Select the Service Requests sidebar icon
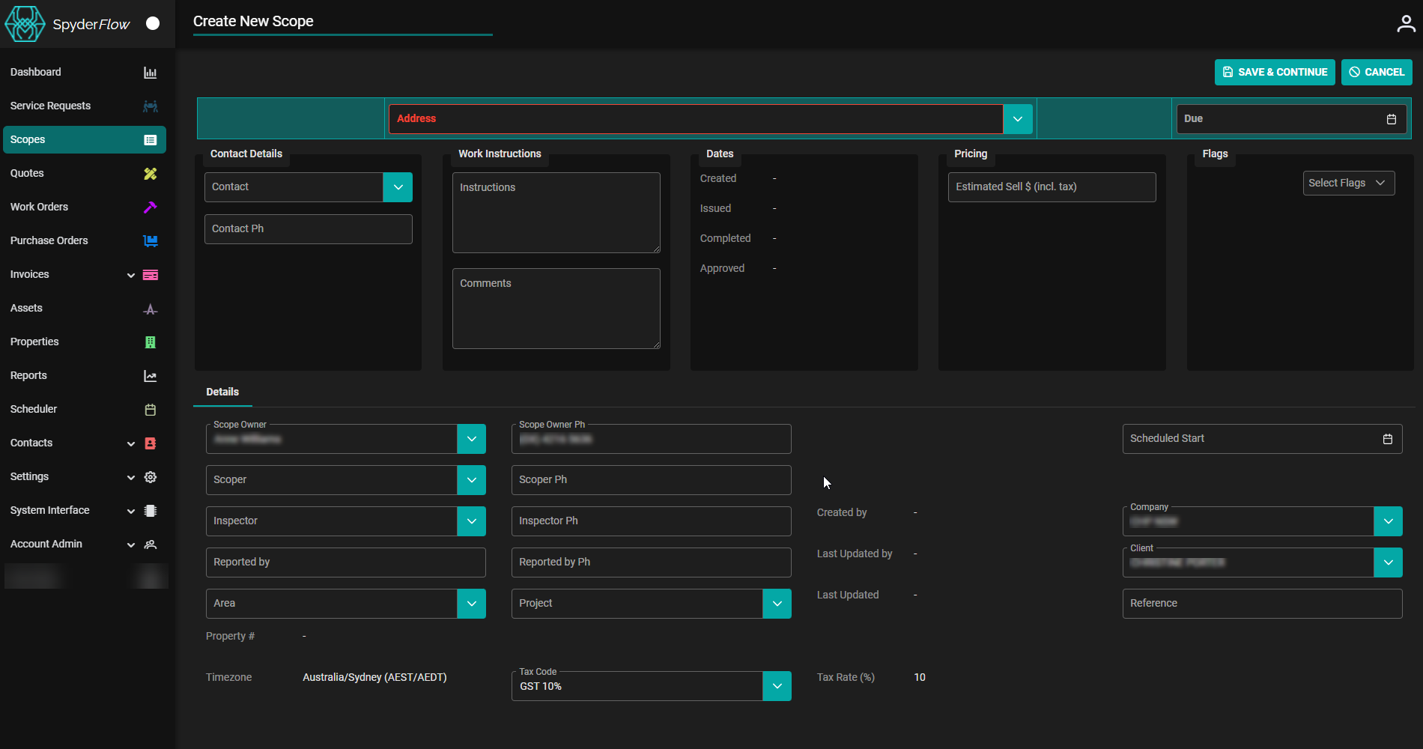 [150, 106]
